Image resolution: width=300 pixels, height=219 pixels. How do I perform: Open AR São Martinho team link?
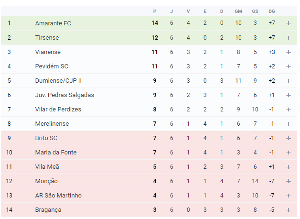58,196
